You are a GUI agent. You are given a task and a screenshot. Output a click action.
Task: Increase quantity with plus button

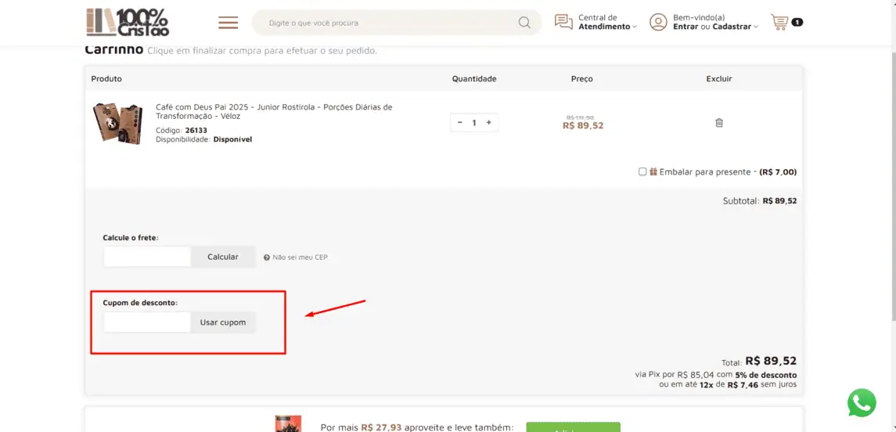(488, 122)
